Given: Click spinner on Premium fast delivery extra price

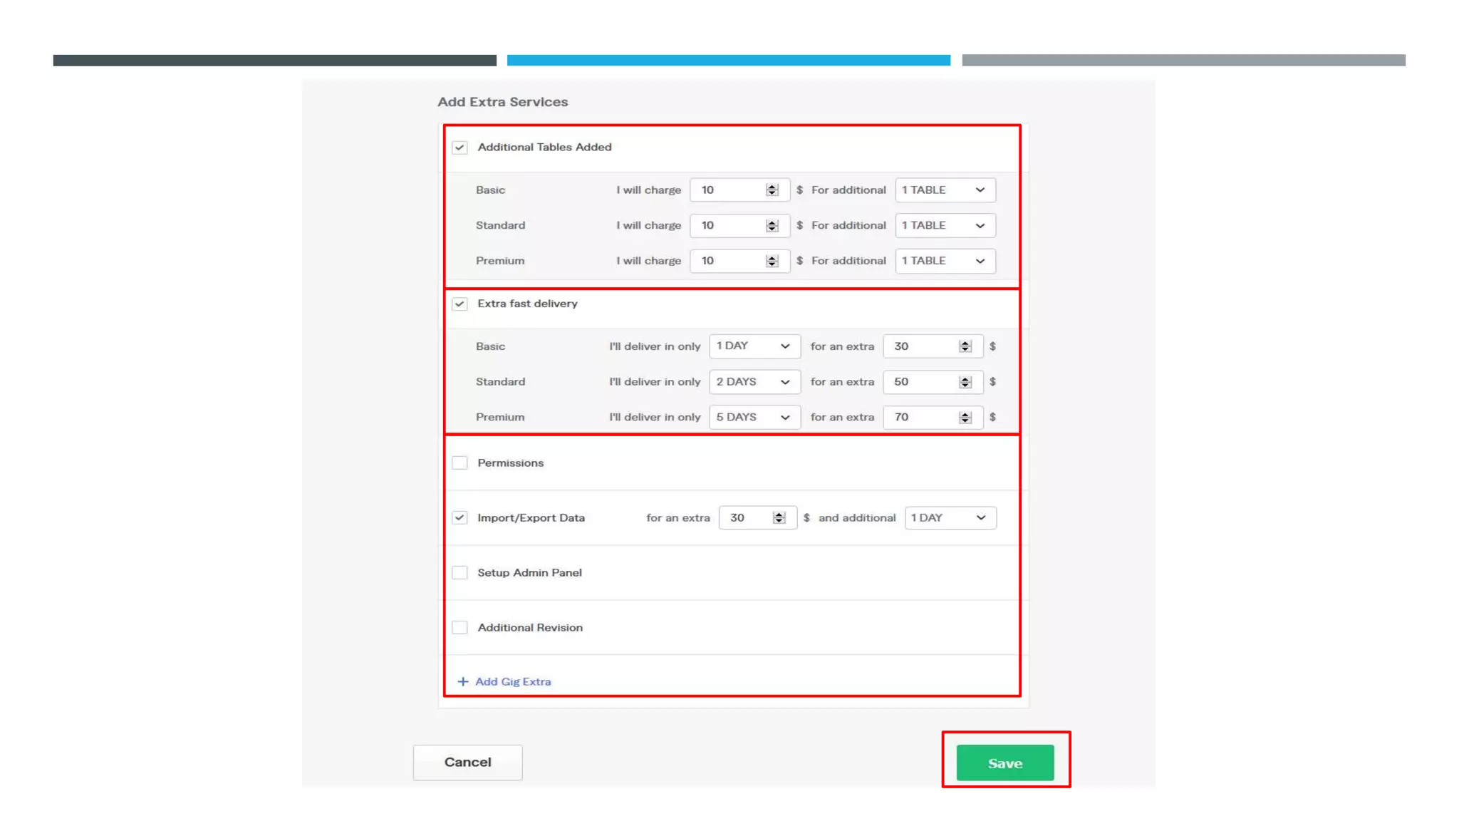Looking at the screenshot, I should click(965, 418).
